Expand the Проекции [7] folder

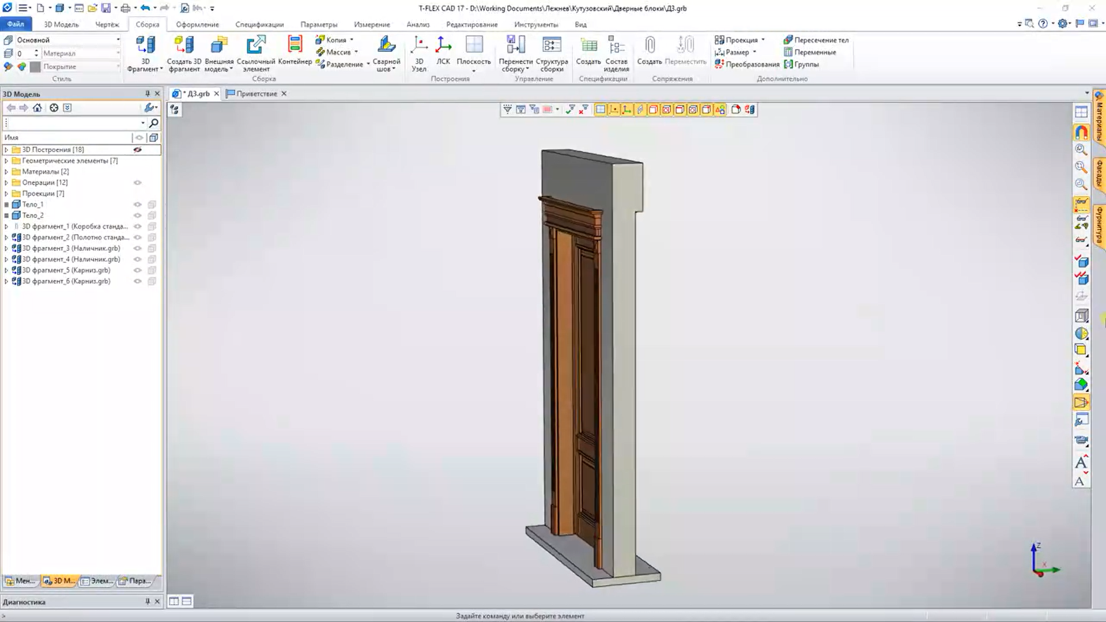point(6,194)
